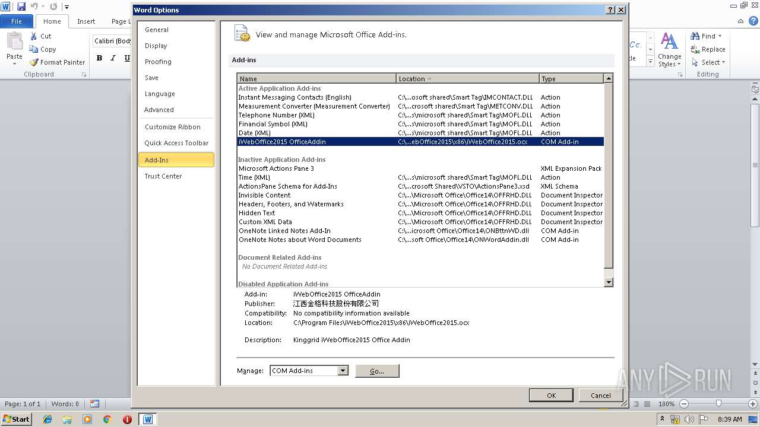
Task: Click the Cut scissors icon
Action: 34,36
